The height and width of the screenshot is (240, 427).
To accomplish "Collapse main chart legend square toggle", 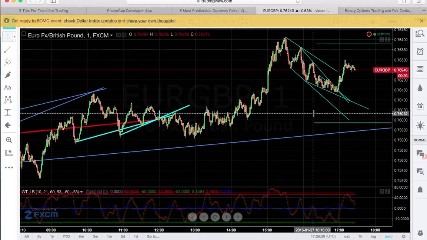I will (23, 34).
